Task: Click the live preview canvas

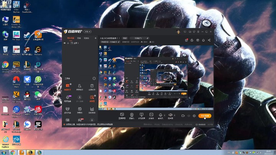Action: tap(156, 78)
